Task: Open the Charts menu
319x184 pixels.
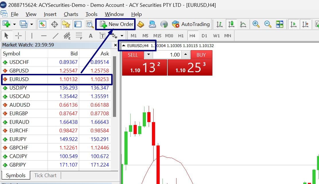Action: pos(71,14)
